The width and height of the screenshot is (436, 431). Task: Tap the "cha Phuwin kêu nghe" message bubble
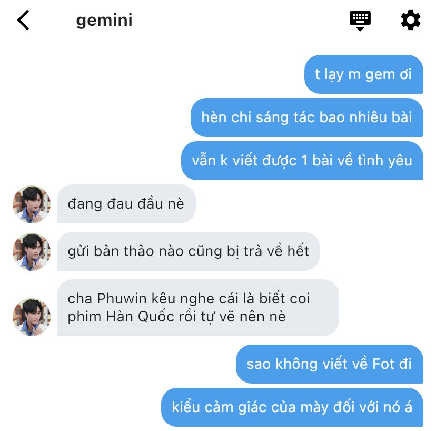[x=197, y=308]
